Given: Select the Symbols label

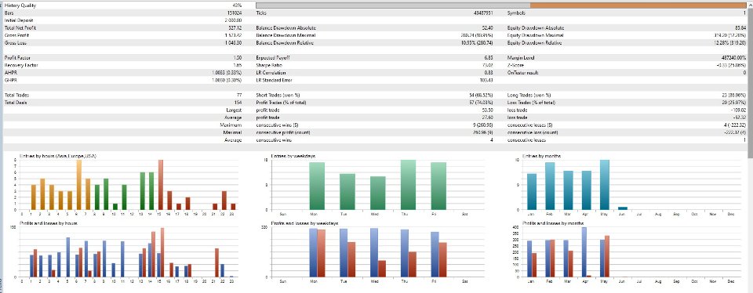Looking at the screenshot, I should click(x=517, y=13).
